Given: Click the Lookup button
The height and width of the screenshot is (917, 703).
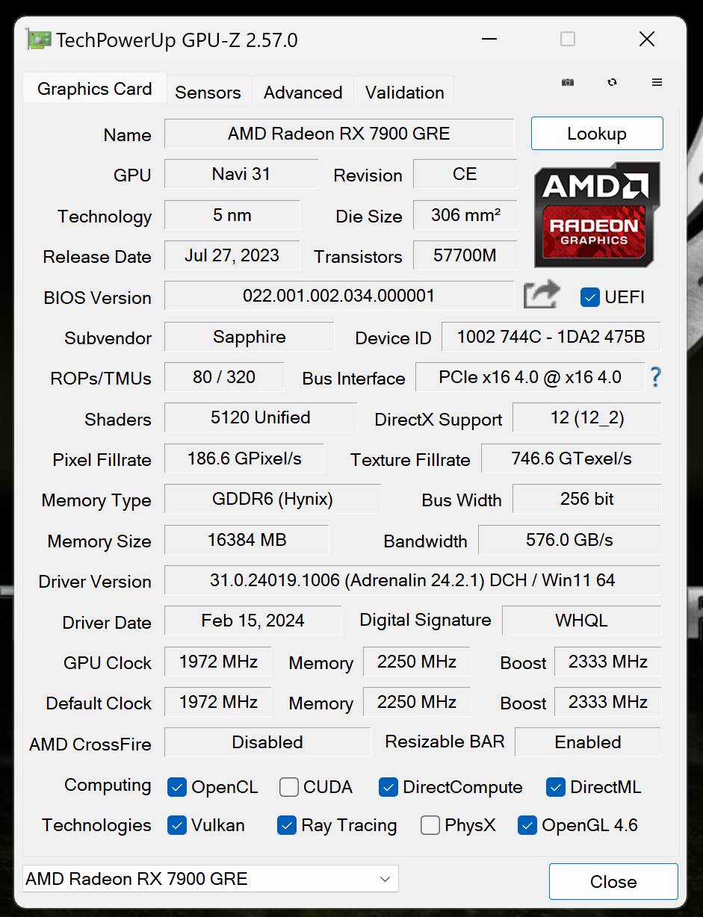Looking at the screenshot, I should tap(597, 134).
